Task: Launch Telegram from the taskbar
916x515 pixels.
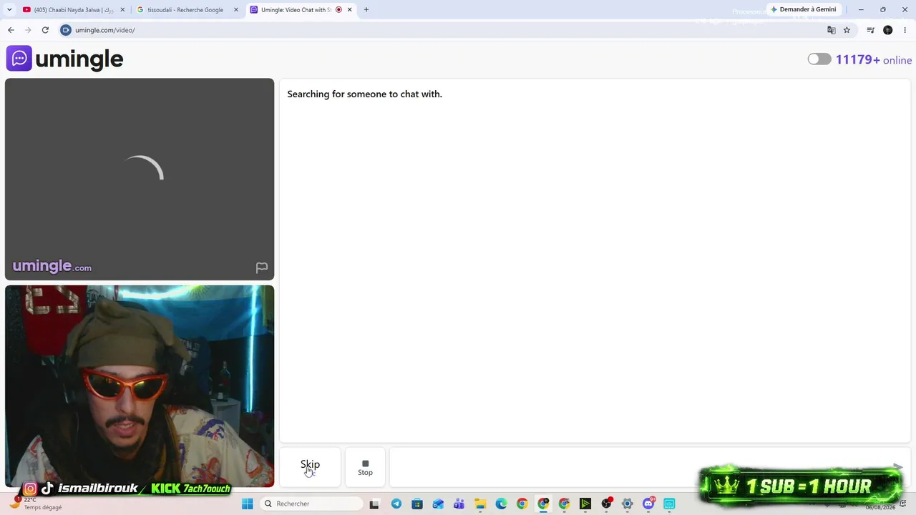Action: click(396, 504)
